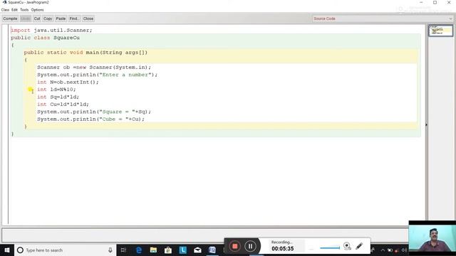Click the 'int Cu=ld*ld*ld;' line

[x=63, y=105]
